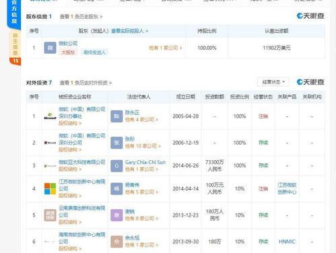Image resolution: width=336 pixels, height=253 pixels.
Task: Click the 法定代表人 column header
Action: click(139, 97)
